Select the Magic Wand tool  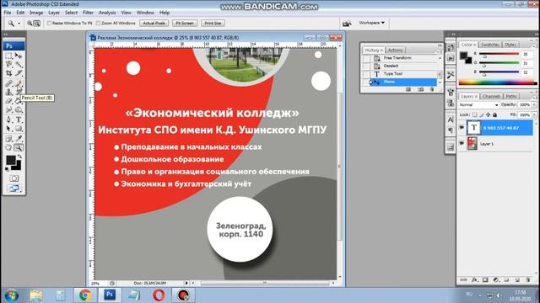tap(19, 64)
